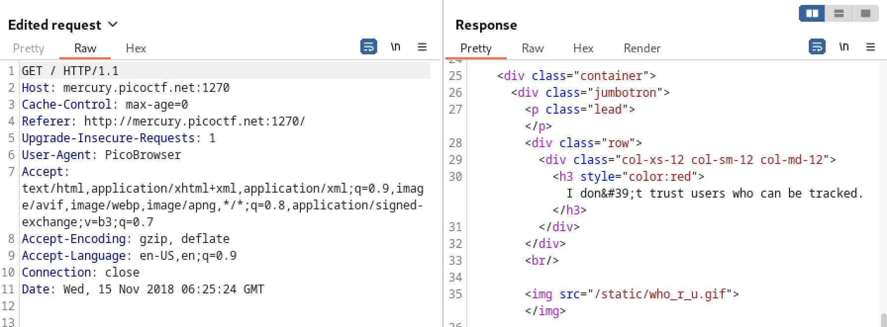Open request panel options menu
Image resolution: width=887 pixels, height=327 pixels.
point(422,47)
